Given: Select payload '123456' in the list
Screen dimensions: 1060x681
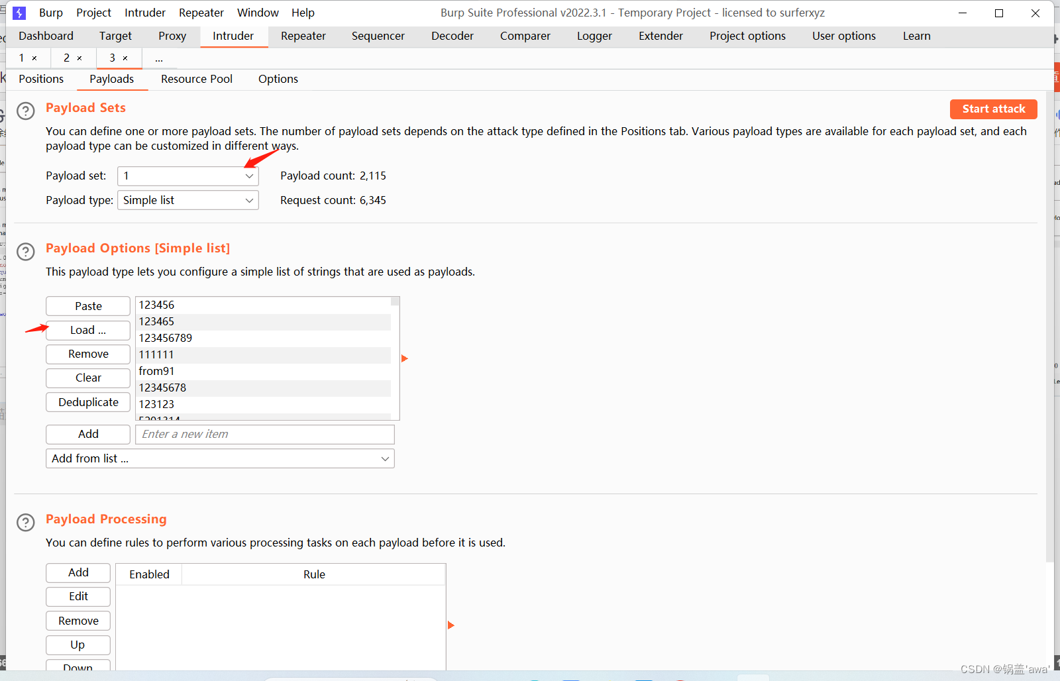Looking at the screenshot, I should tap(263, 305).
